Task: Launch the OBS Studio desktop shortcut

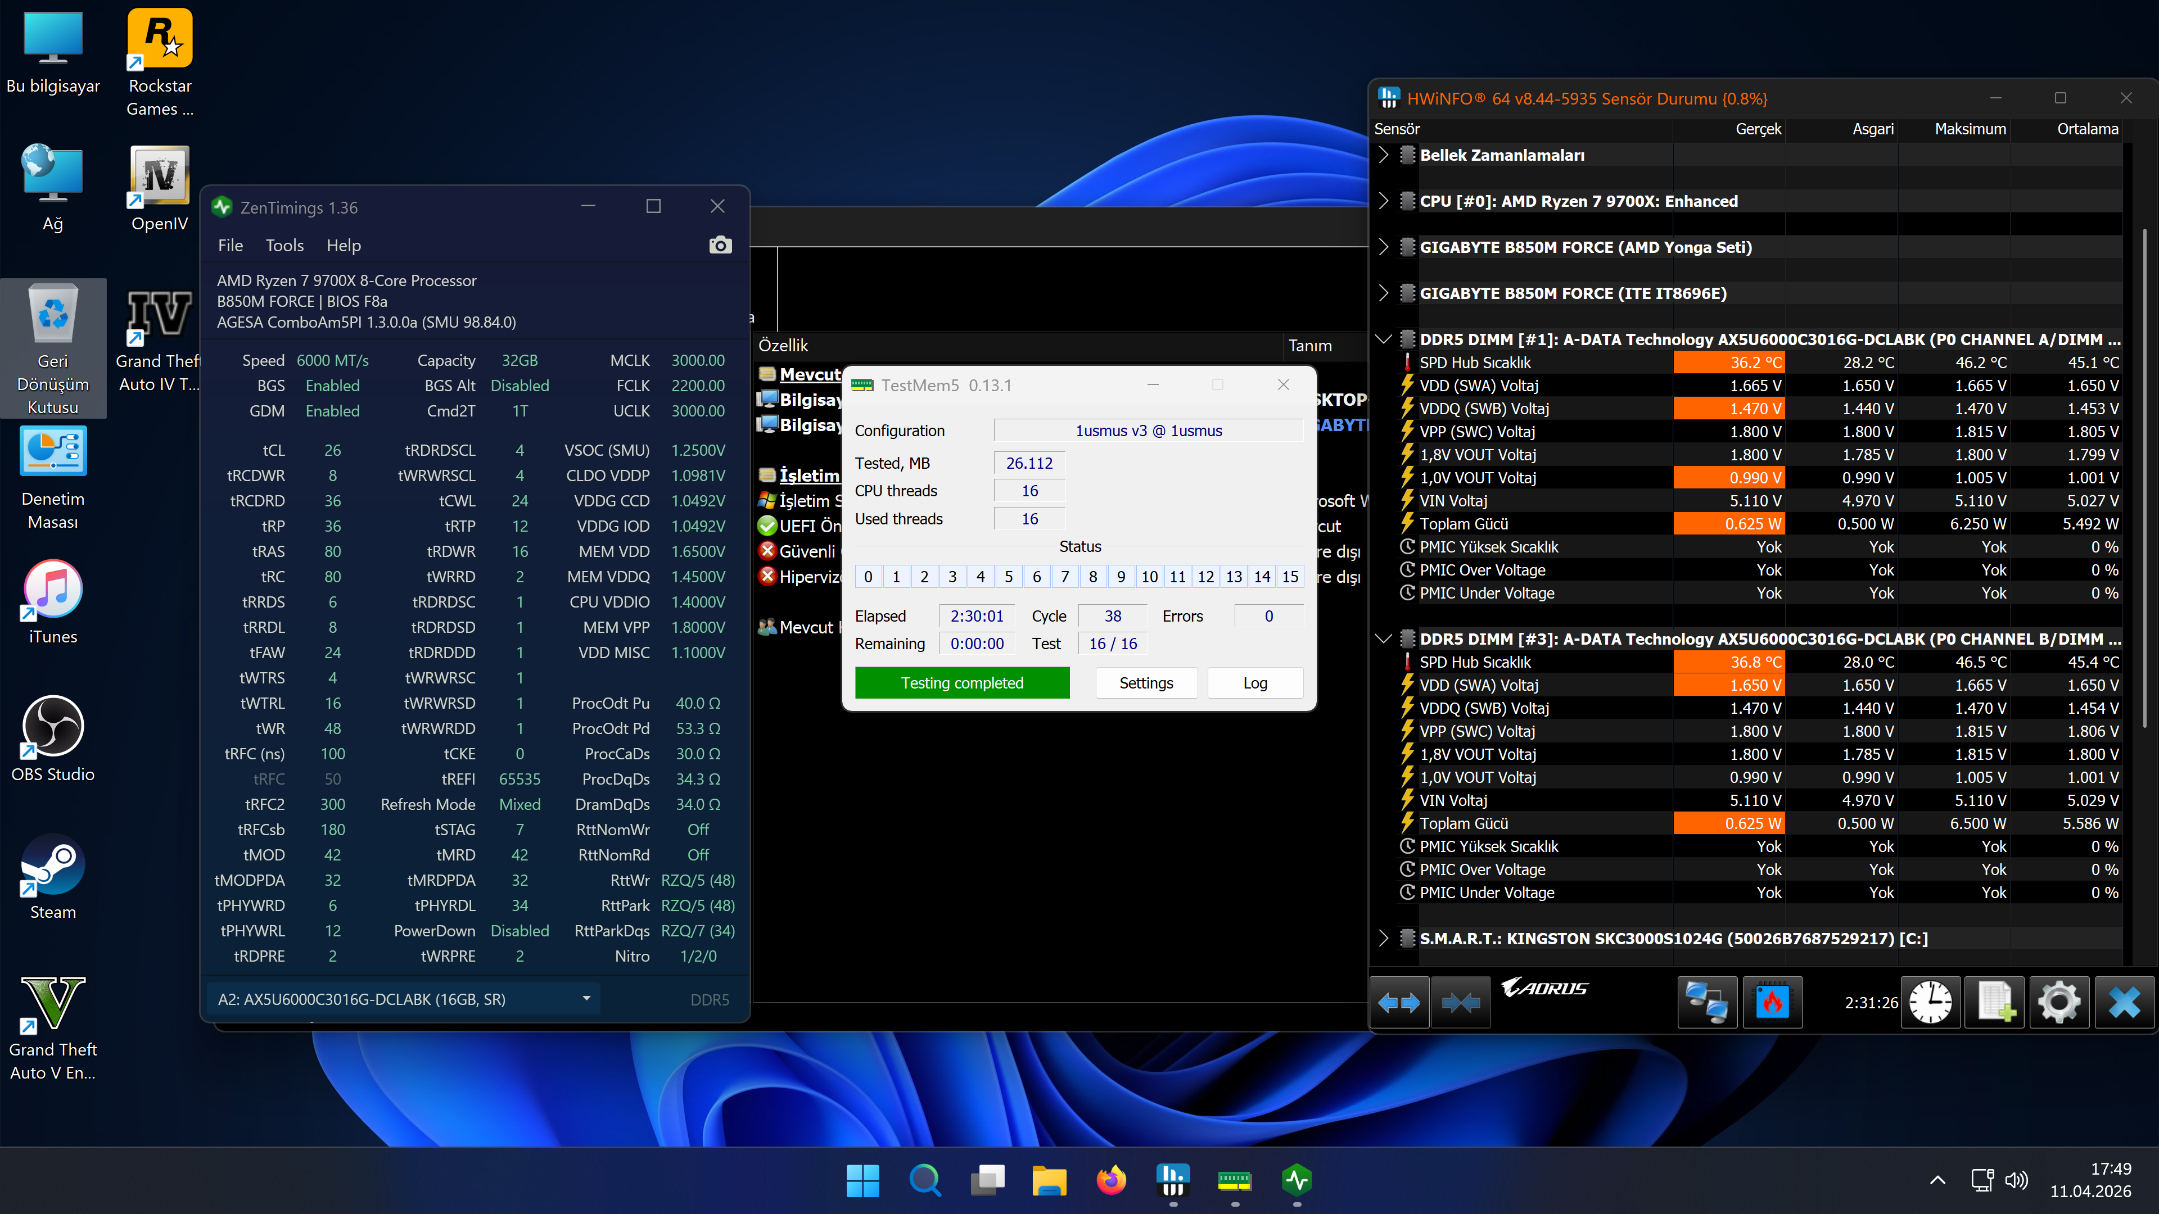Action: [53, 739]
